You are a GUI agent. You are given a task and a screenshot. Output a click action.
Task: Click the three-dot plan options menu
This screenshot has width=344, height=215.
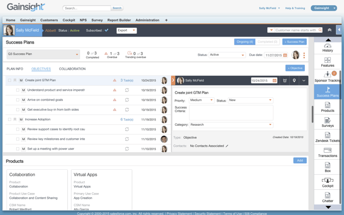[304, 55]
